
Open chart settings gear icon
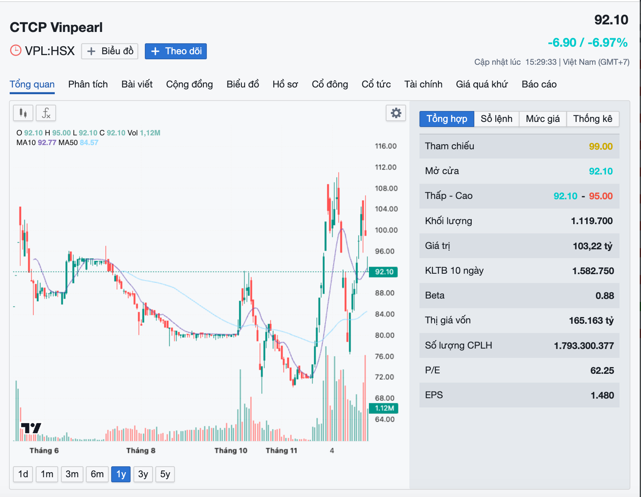tap(396, 113)
